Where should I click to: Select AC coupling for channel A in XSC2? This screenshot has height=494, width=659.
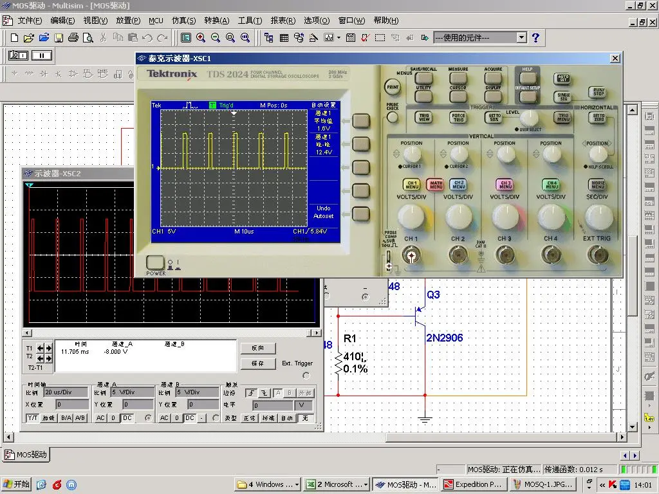click(100, 418)
